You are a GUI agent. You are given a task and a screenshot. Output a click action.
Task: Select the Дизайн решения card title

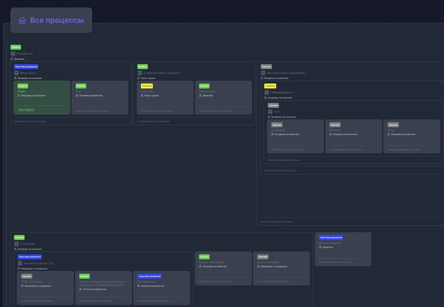(330, 243)
